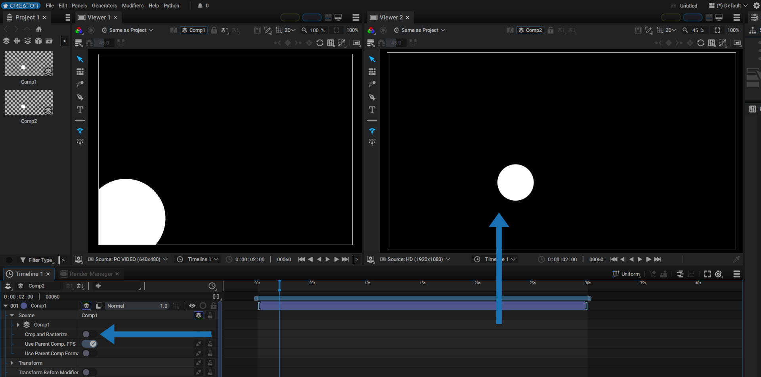Open Normal blend mode dropdown
The height and width of the screenshot is (377, 761).
[138, 306]
